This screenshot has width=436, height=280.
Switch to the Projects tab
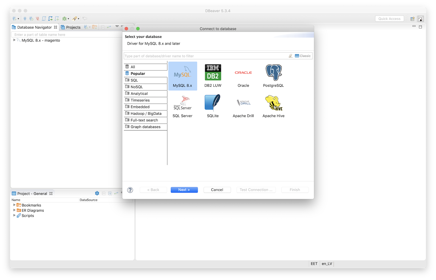[x=73, y=27]
